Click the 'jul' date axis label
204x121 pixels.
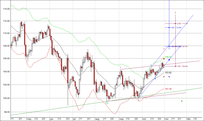[74, 119]
